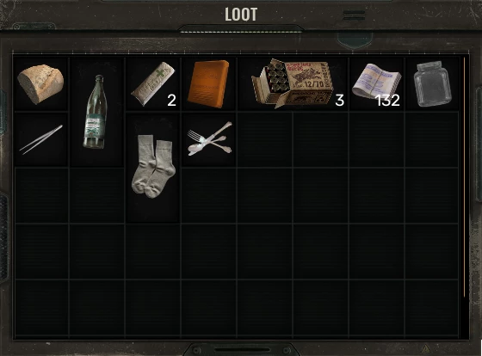The image size is (482, 356).
Task: Select the empty glass jar
Action: tap(432, 84)
